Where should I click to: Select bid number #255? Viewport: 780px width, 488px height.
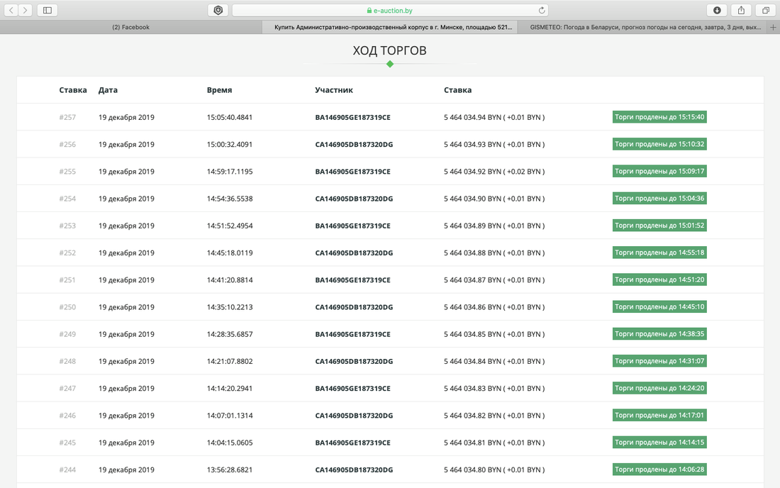pyautogui.click(x=67, y=172)
